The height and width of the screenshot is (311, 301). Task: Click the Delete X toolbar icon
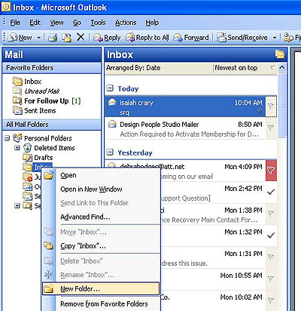coord(81,37)
